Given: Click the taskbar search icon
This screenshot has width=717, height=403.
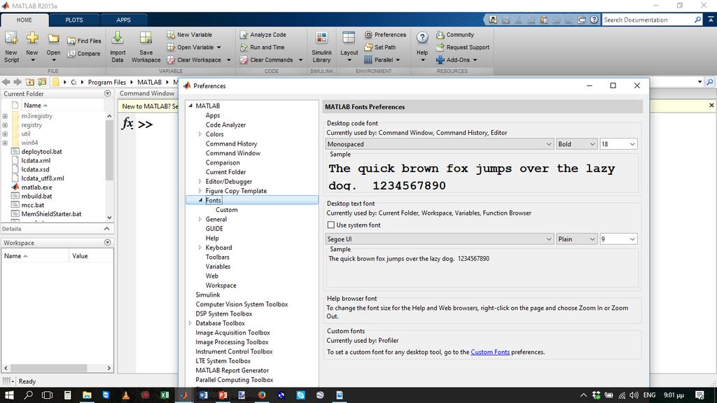Looking at the screenshot, I should pos(28,395).
